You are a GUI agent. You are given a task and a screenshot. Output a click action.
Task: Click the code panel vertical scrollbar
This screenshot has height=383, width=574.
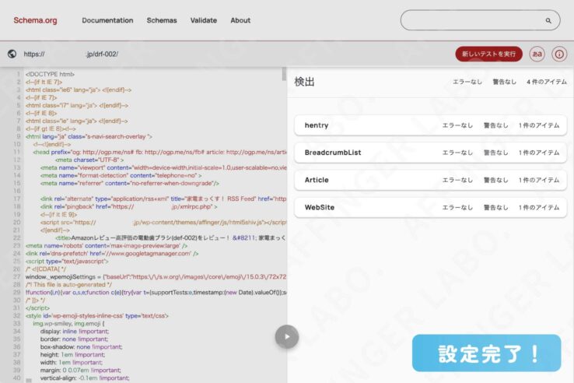(284, 74)
